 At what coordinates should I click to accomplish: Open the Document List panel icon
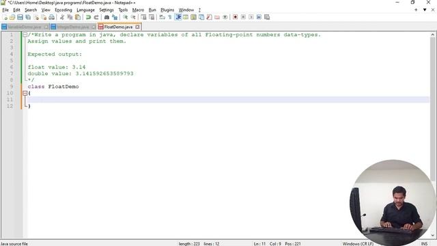coord(201,17)
